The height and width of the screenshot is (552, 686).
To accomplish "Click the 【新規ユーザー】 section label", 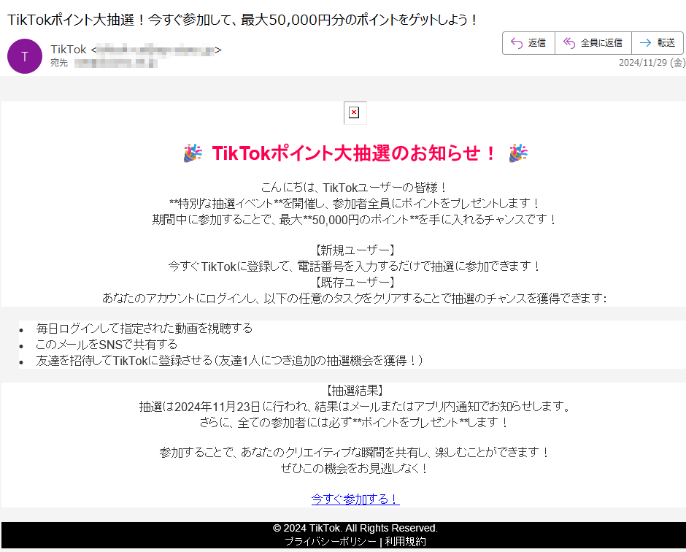I will coord(355,250).
